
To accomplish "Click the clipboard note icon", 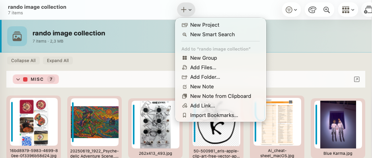I will (184, 96).
